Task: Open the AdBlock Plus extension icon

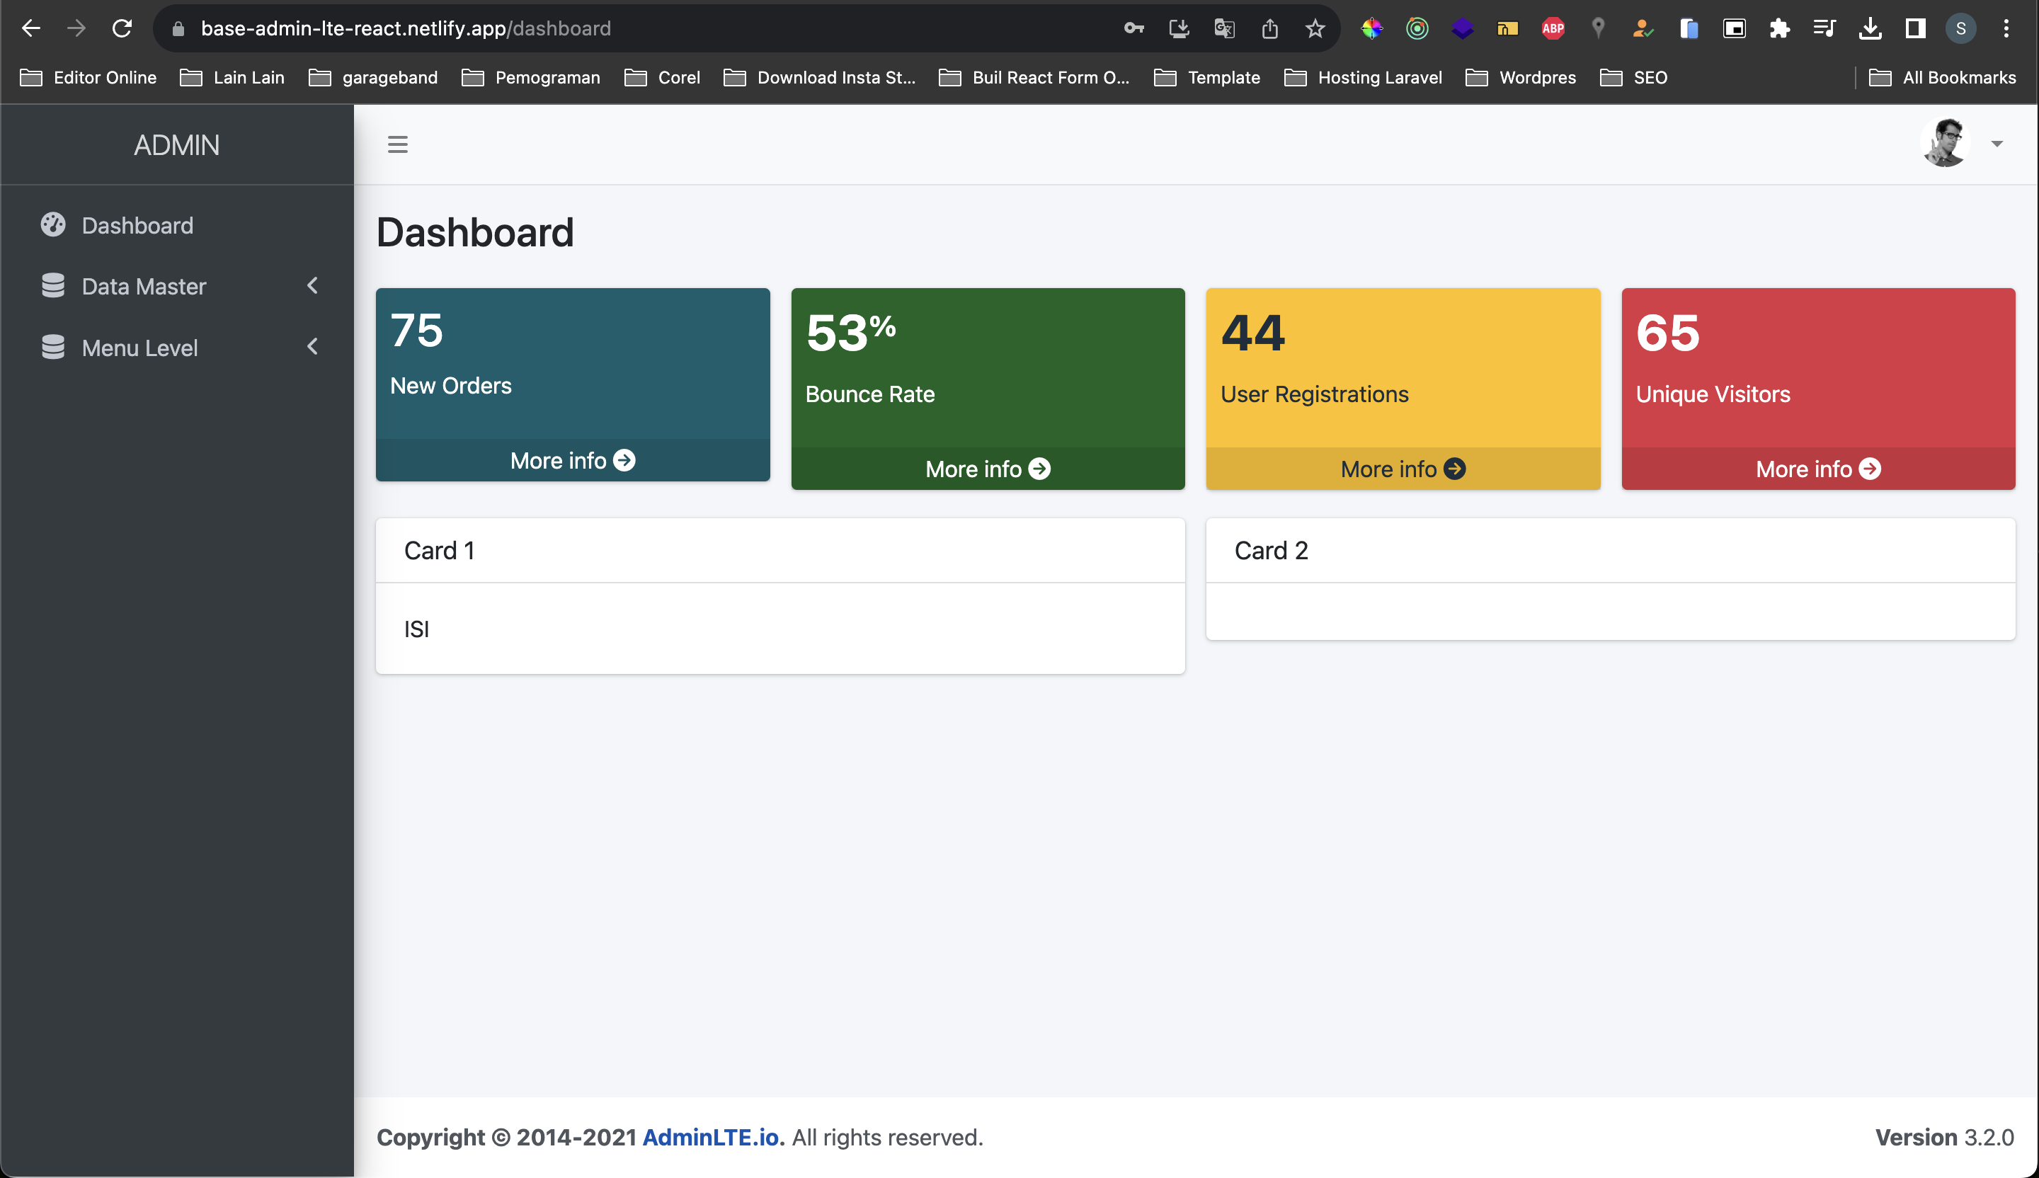Action: click(1553, 29)
